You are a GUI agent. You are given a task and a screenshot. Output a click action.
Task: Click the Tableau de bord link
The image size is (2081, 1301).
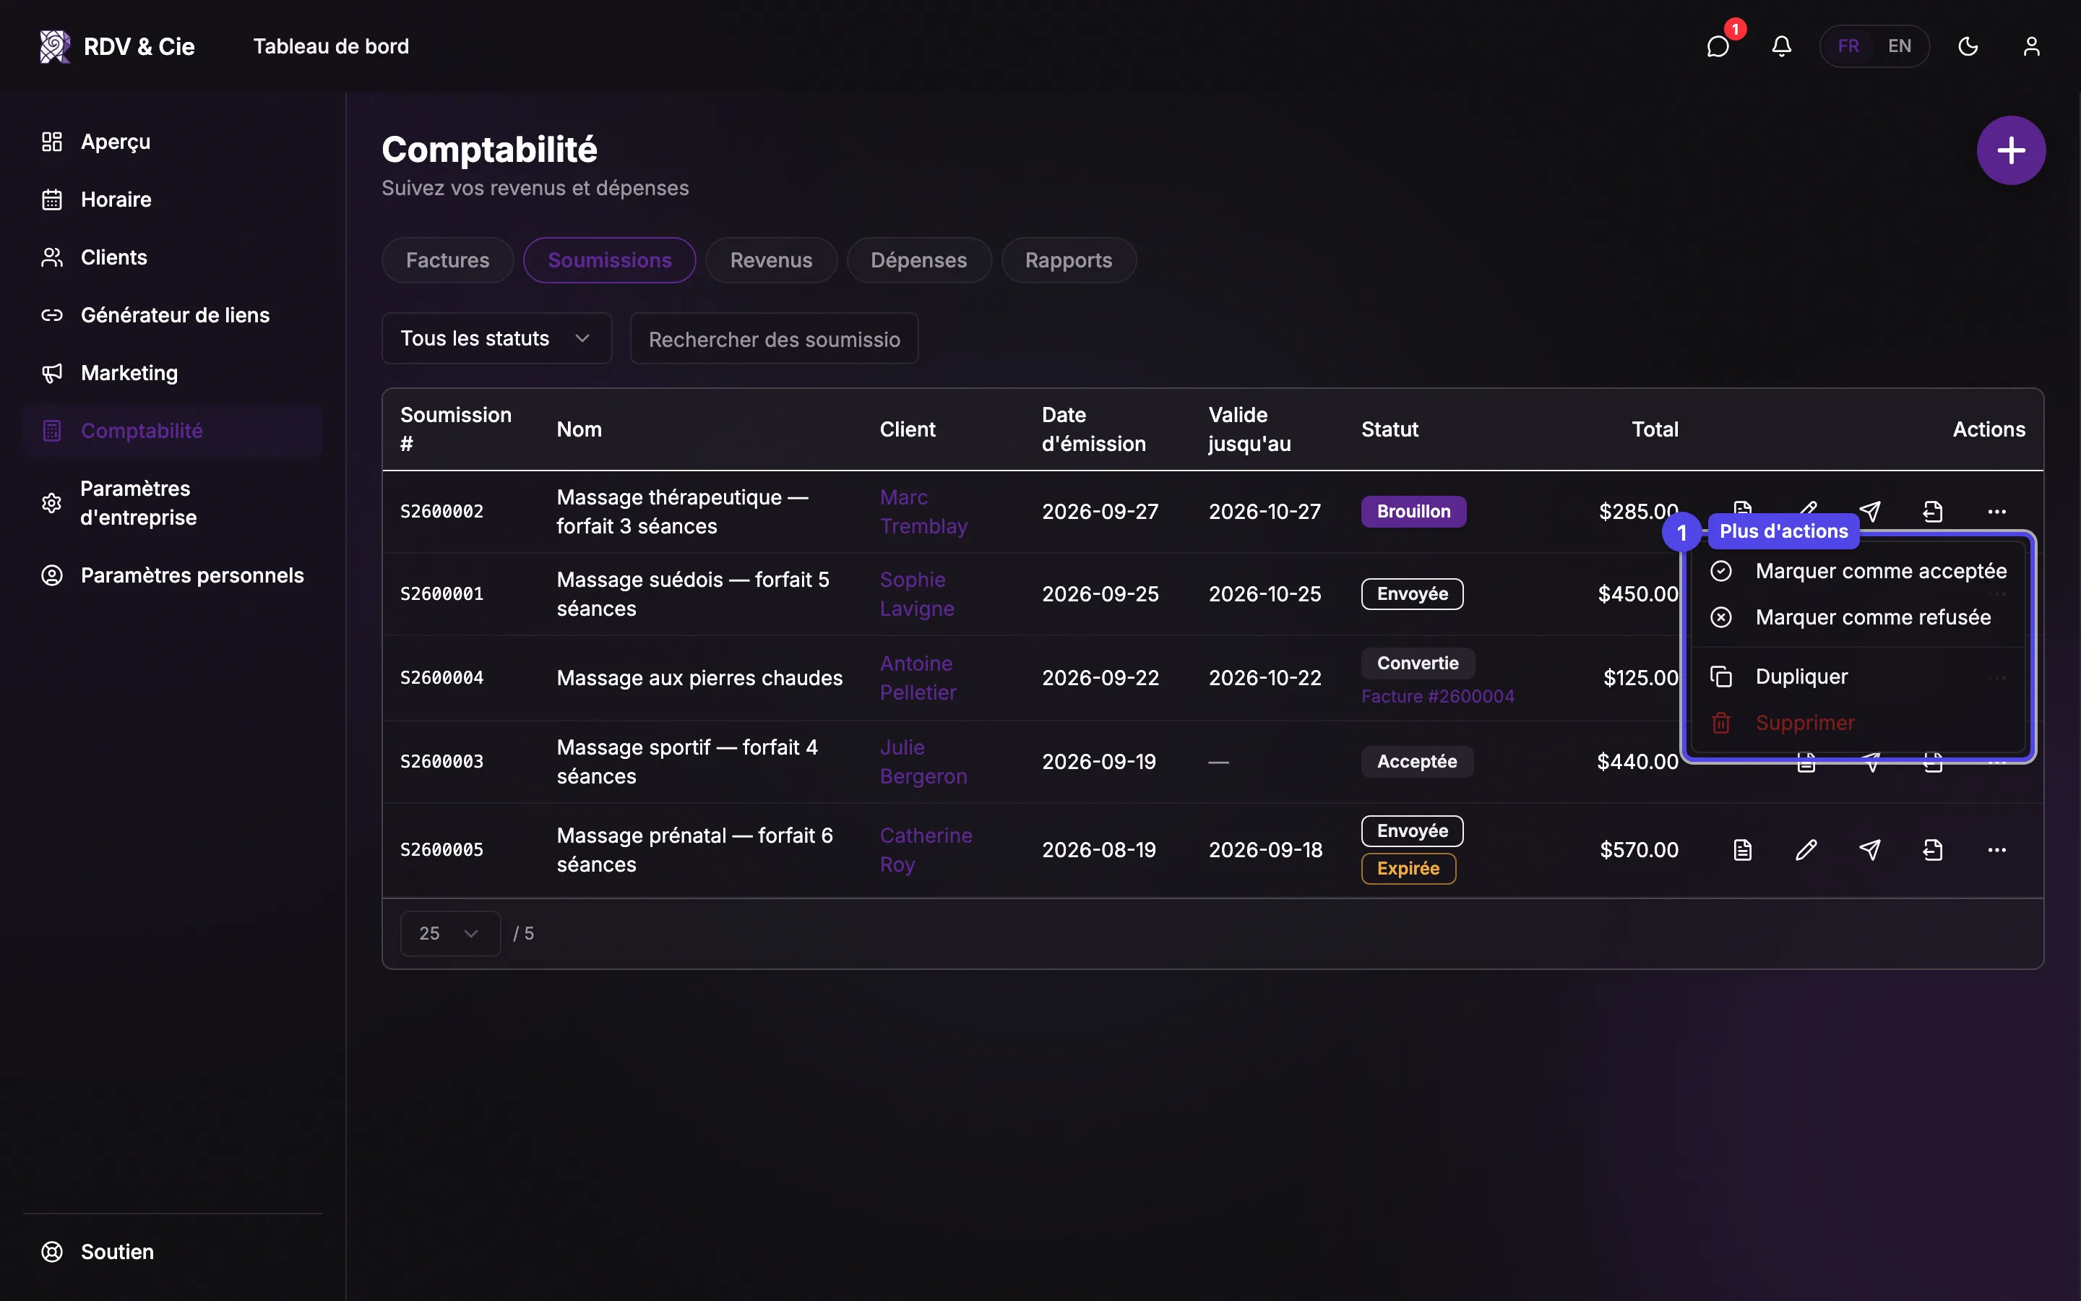(331, 46)
